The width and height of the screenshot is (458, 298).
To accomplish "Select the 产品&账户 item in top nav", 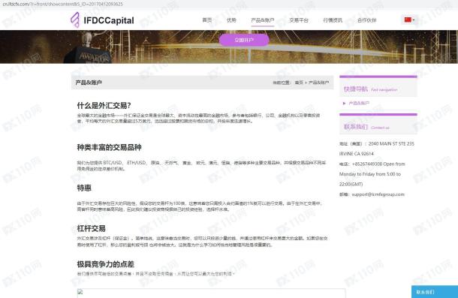I will point(263,20).
